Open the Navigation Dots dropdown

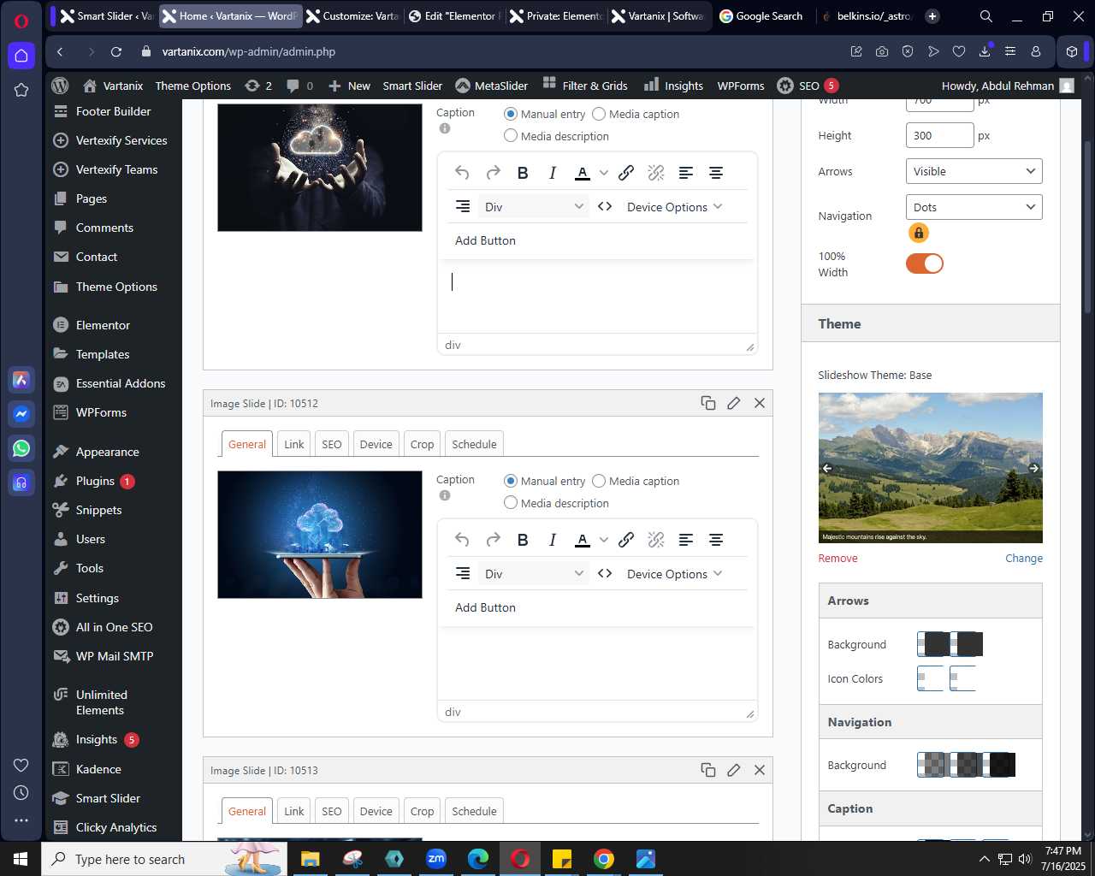click(x=974, y=207)
